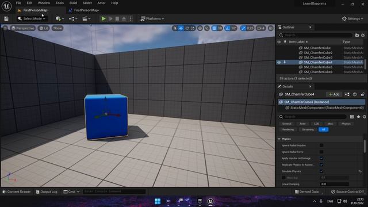This screenshot has height=207, width=368.
Task: Open Blueprint/add script icon next to Add
Action: tap(347, 94)
